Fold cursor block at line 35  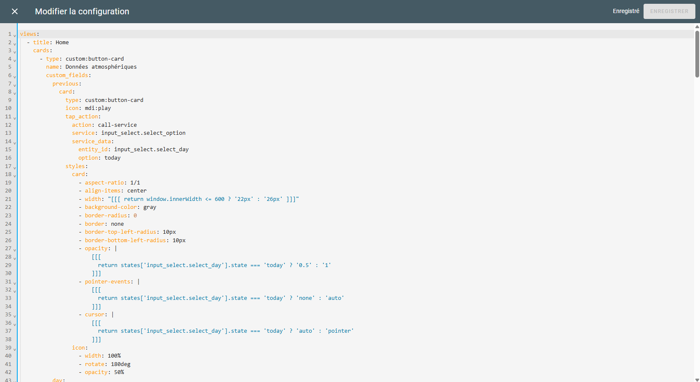click(15, 316)
